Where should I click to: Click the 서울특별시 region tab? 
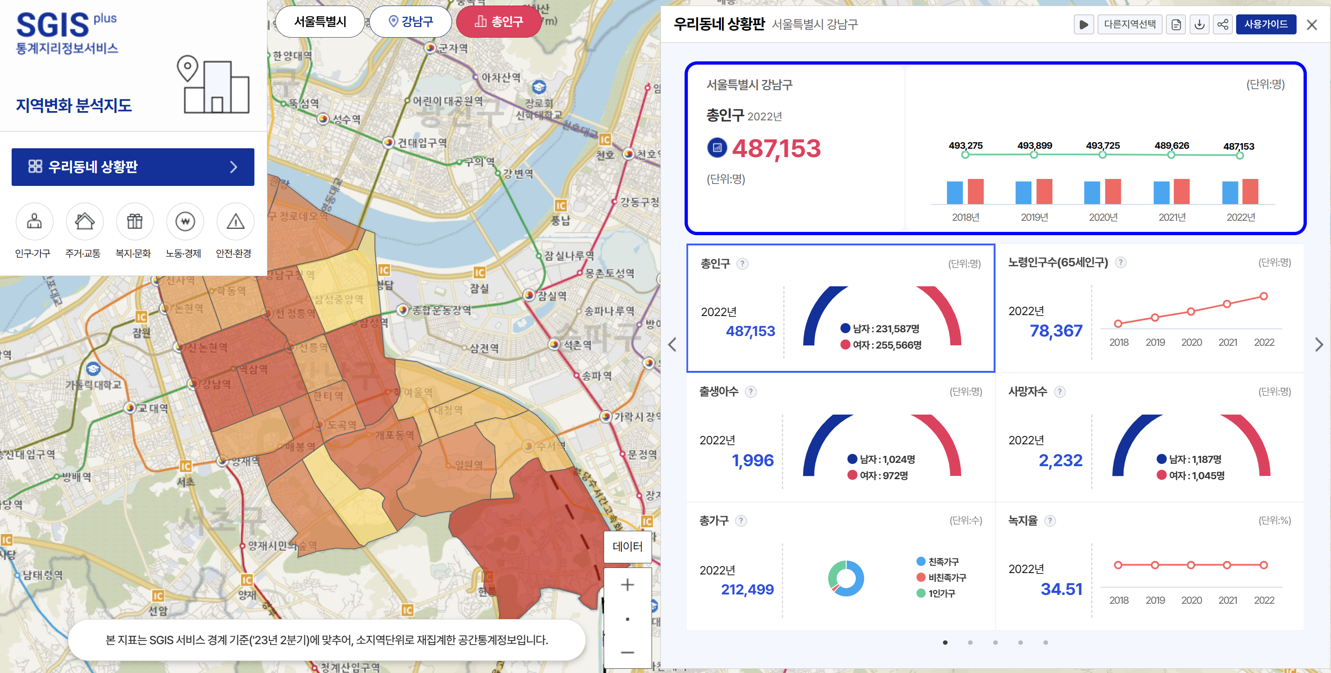[320, 22]
